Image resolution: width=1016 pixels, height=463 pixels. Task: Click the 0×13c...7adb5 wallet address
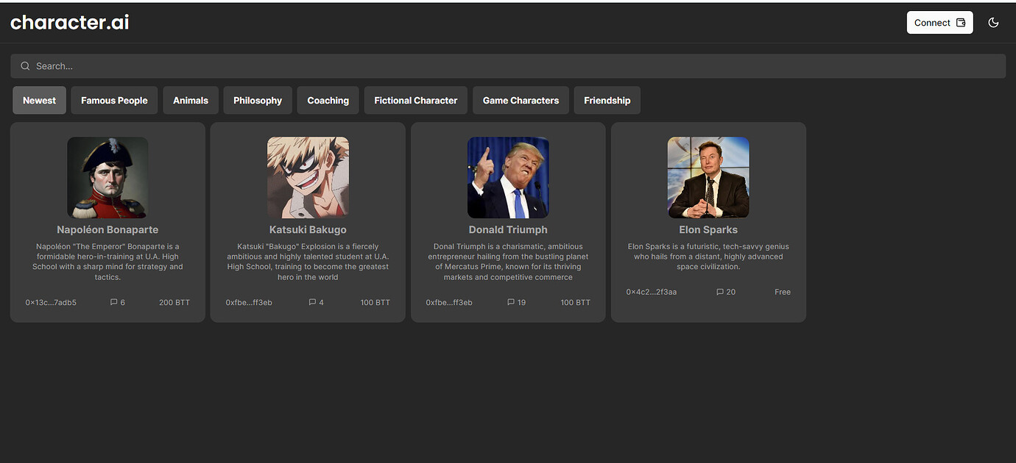(51, 302)
